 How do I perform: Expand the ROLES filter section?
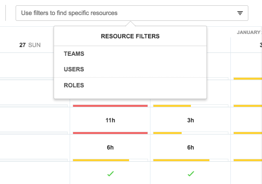click(74, 85)
